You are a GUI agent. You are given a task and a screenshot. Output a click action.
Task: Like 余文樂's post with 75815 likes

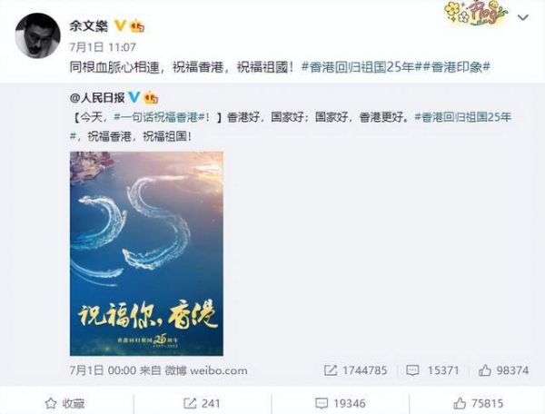479,403
